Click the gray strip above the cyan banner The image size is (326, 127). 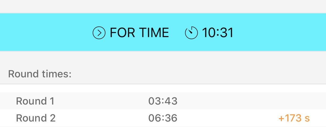click(163, 6)
